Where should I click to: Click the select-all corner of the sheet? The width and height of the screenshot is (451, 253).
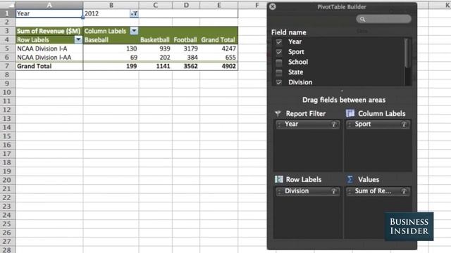pos(8,5)
